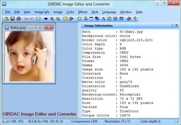The height and width of the screenshot is (125, 181).
Task: Minimize the Baby.jpg child window
Action: click(x=31, y=27)
